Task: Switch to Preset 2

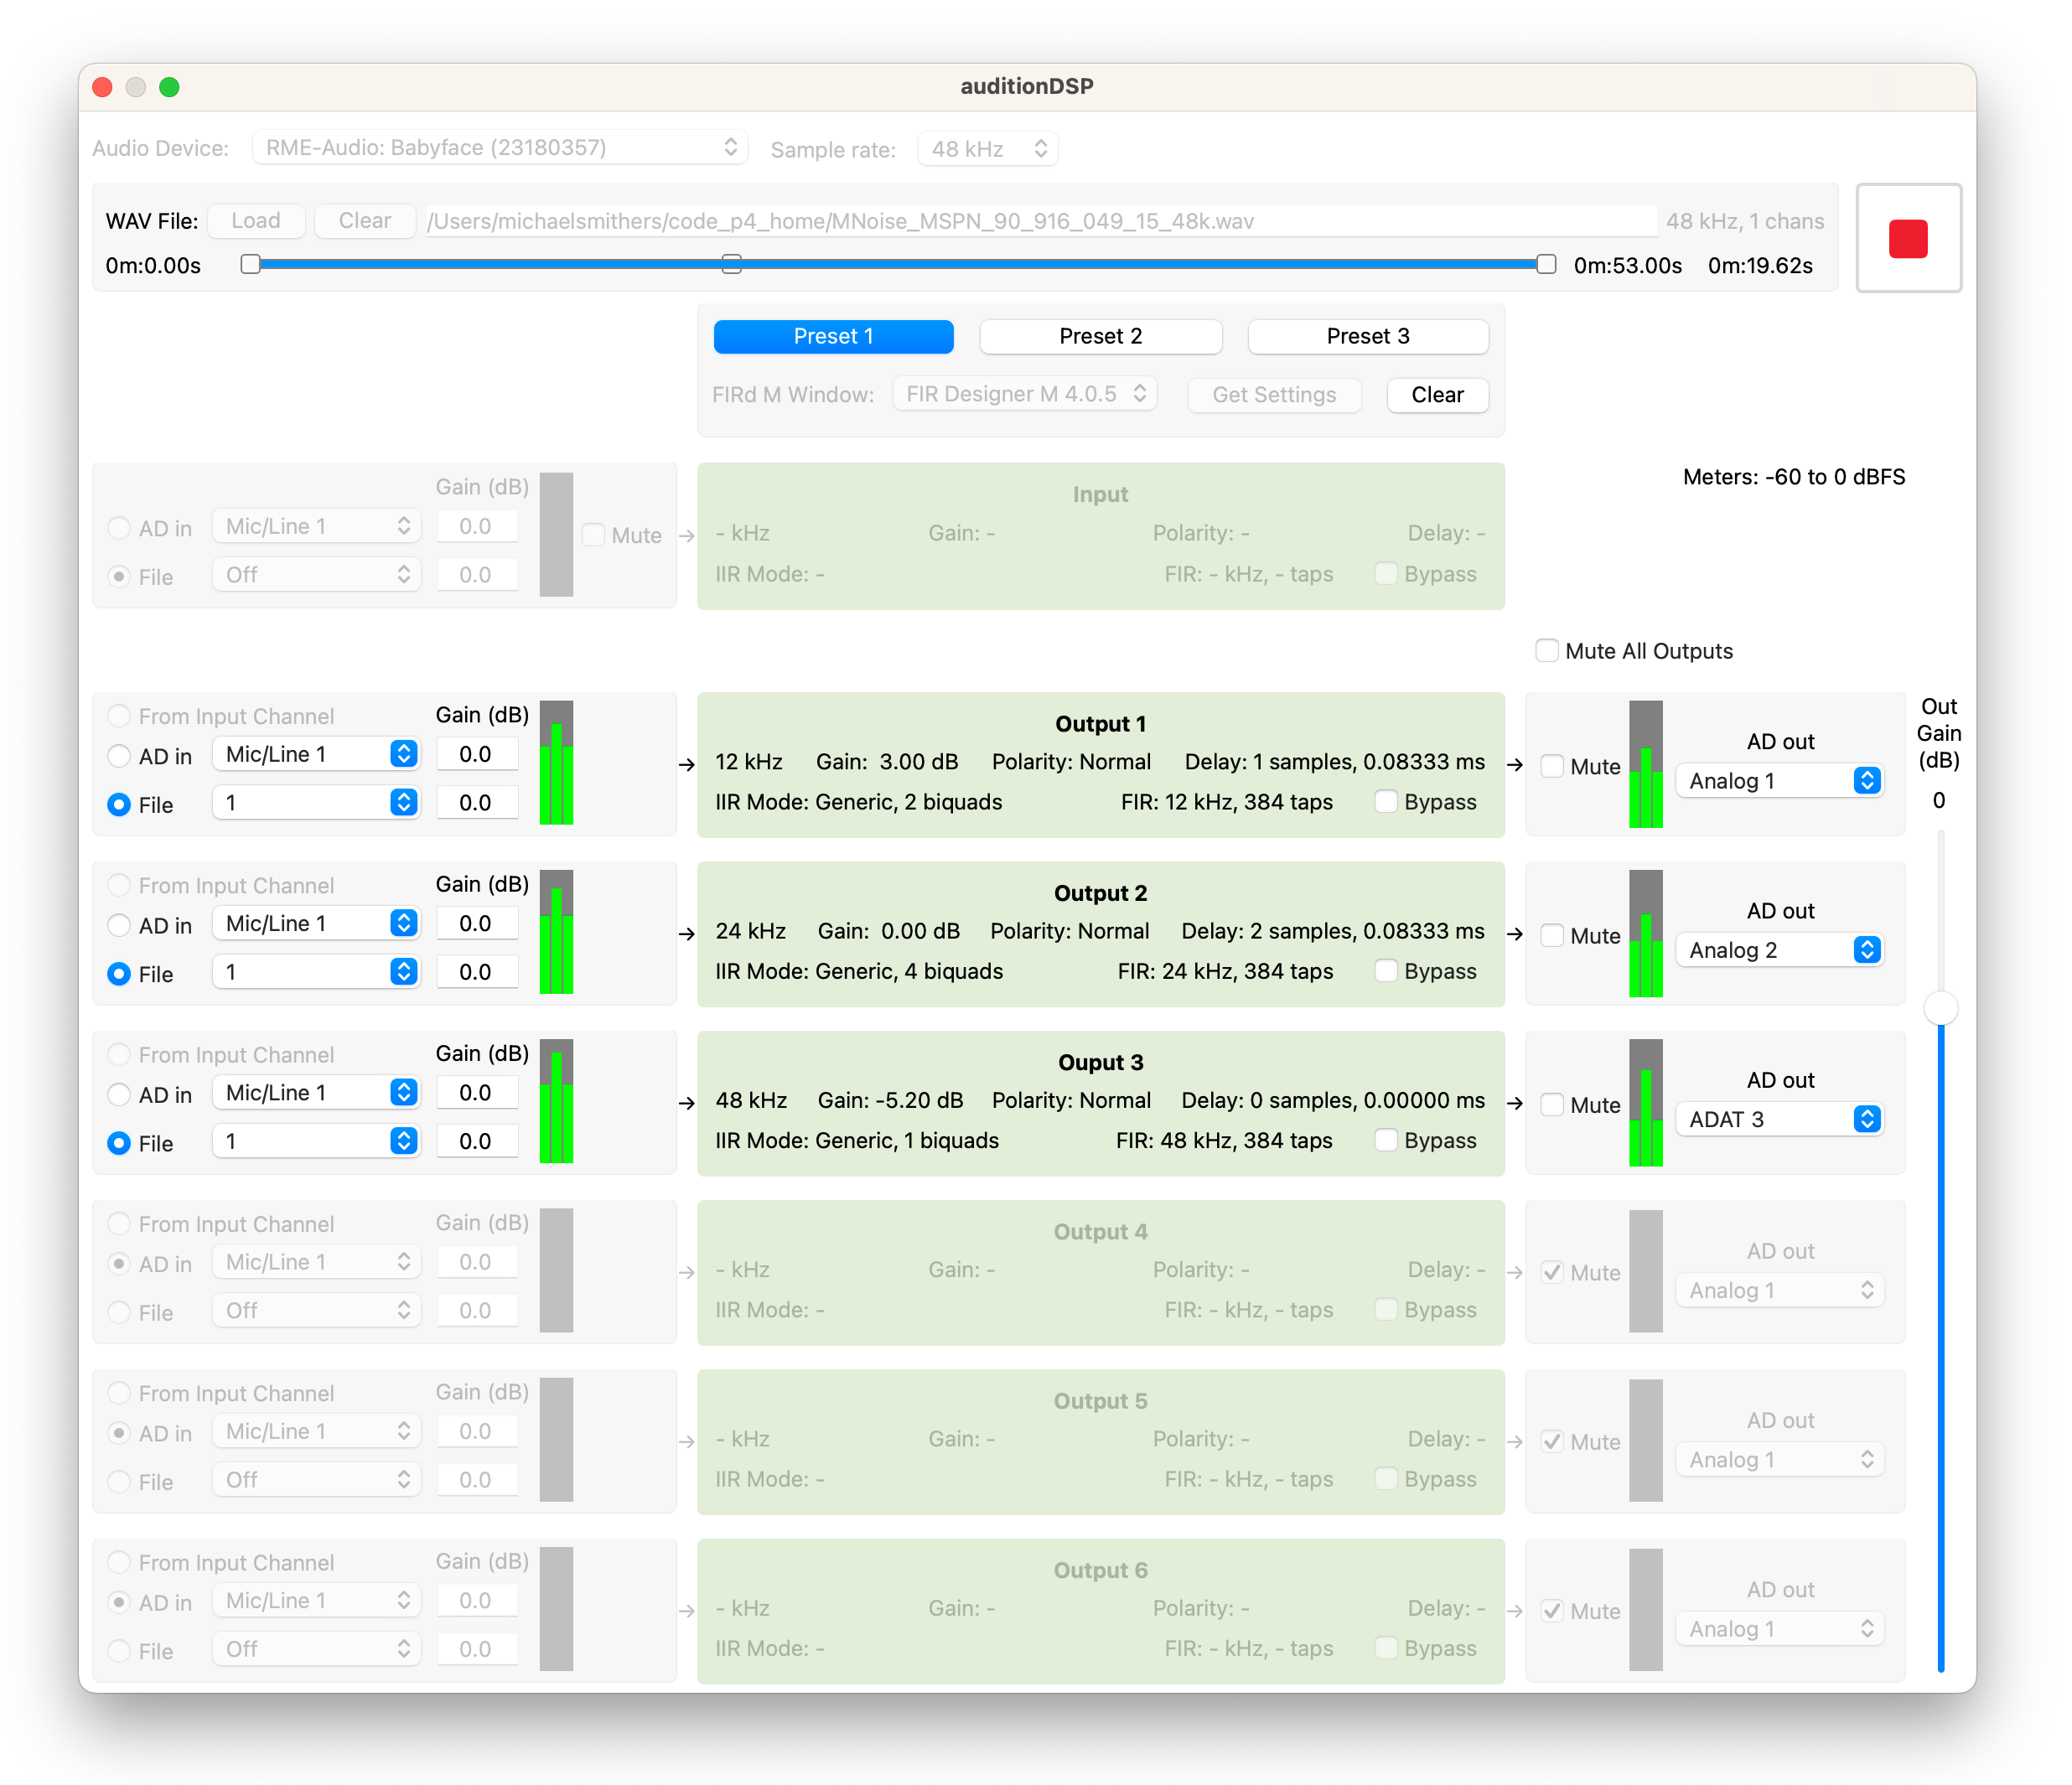Action: click(x=1100, y=337)
